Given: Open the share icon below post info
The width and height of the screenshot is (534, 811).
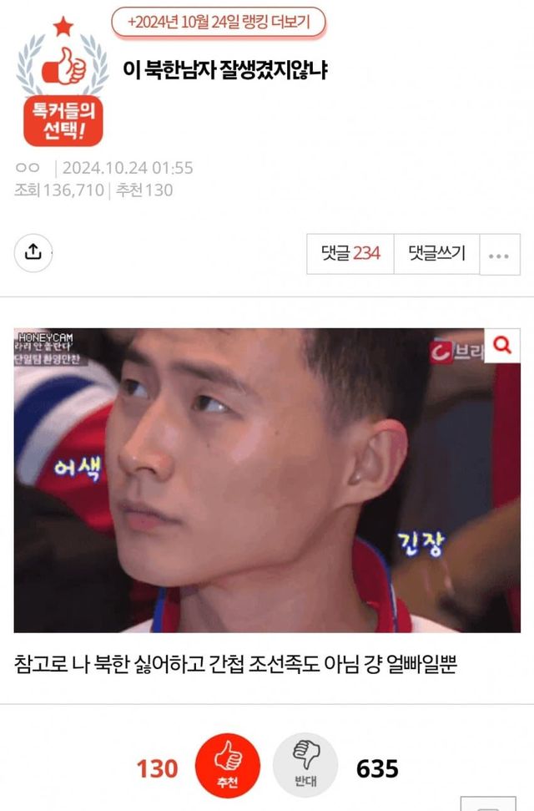Looking at the screenshot, I should click(33, 252).
